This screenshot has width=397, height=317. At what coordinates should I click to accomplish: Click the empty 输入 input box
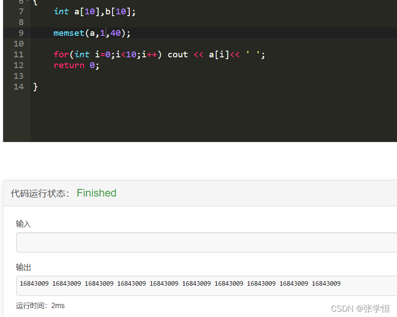point(207,242)
